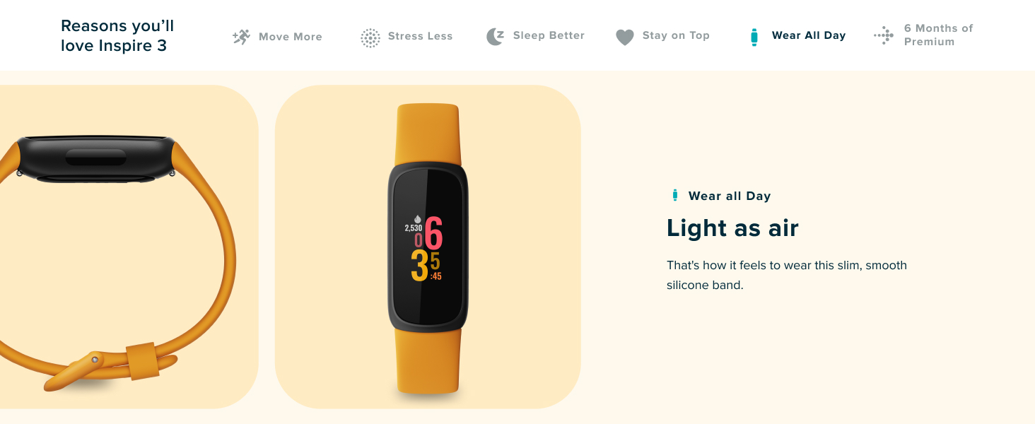Click the moon Sleep Better icon
Screen dimensions: 1035x424
(x=496, y=37)
